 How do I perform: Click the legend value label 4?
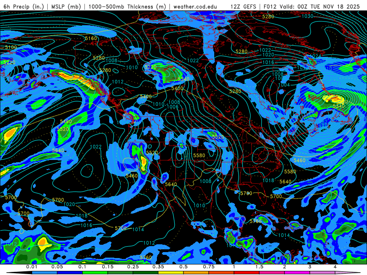335,267
